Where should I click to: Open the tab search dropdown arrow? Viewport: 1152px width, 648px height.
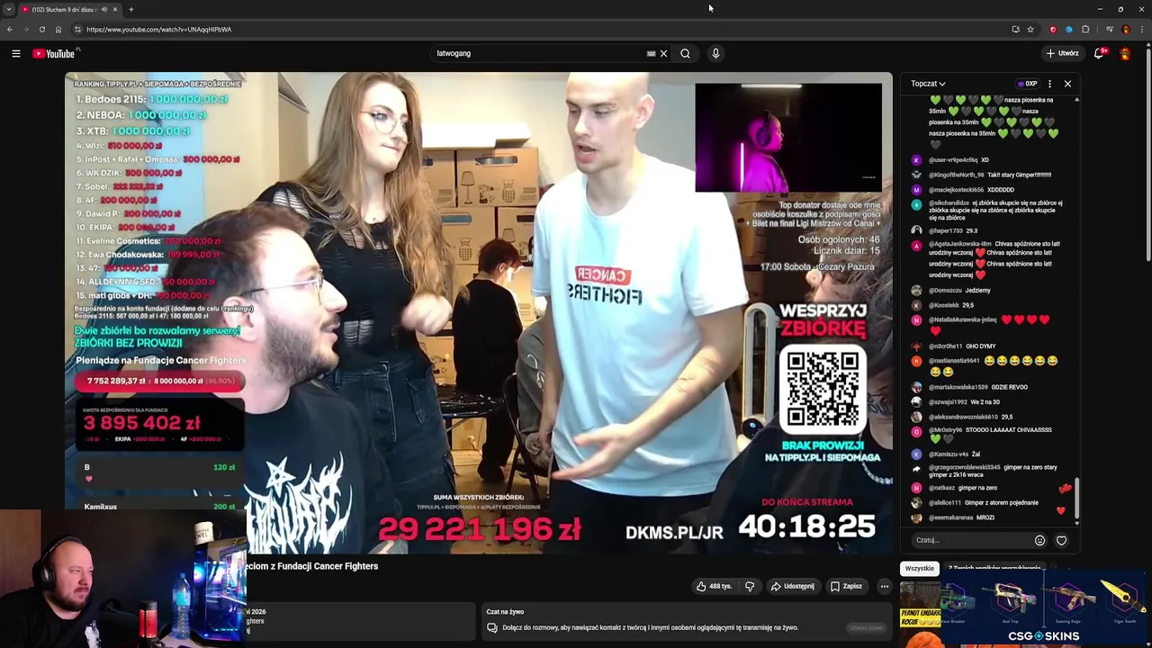pyautogui.click(x=9, y=9)
